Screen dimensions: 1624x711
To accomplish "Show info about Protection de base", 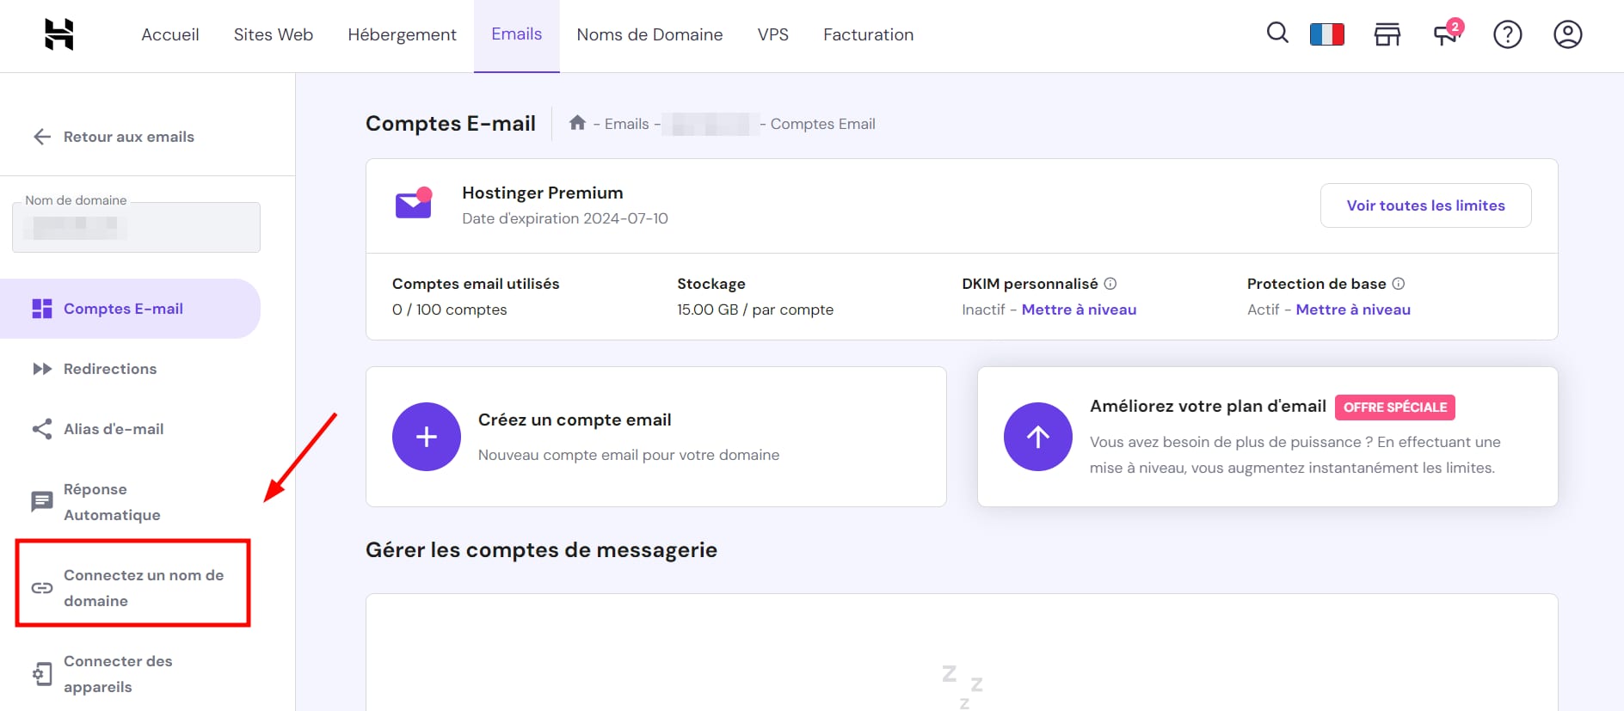I will coord(1399,284).
